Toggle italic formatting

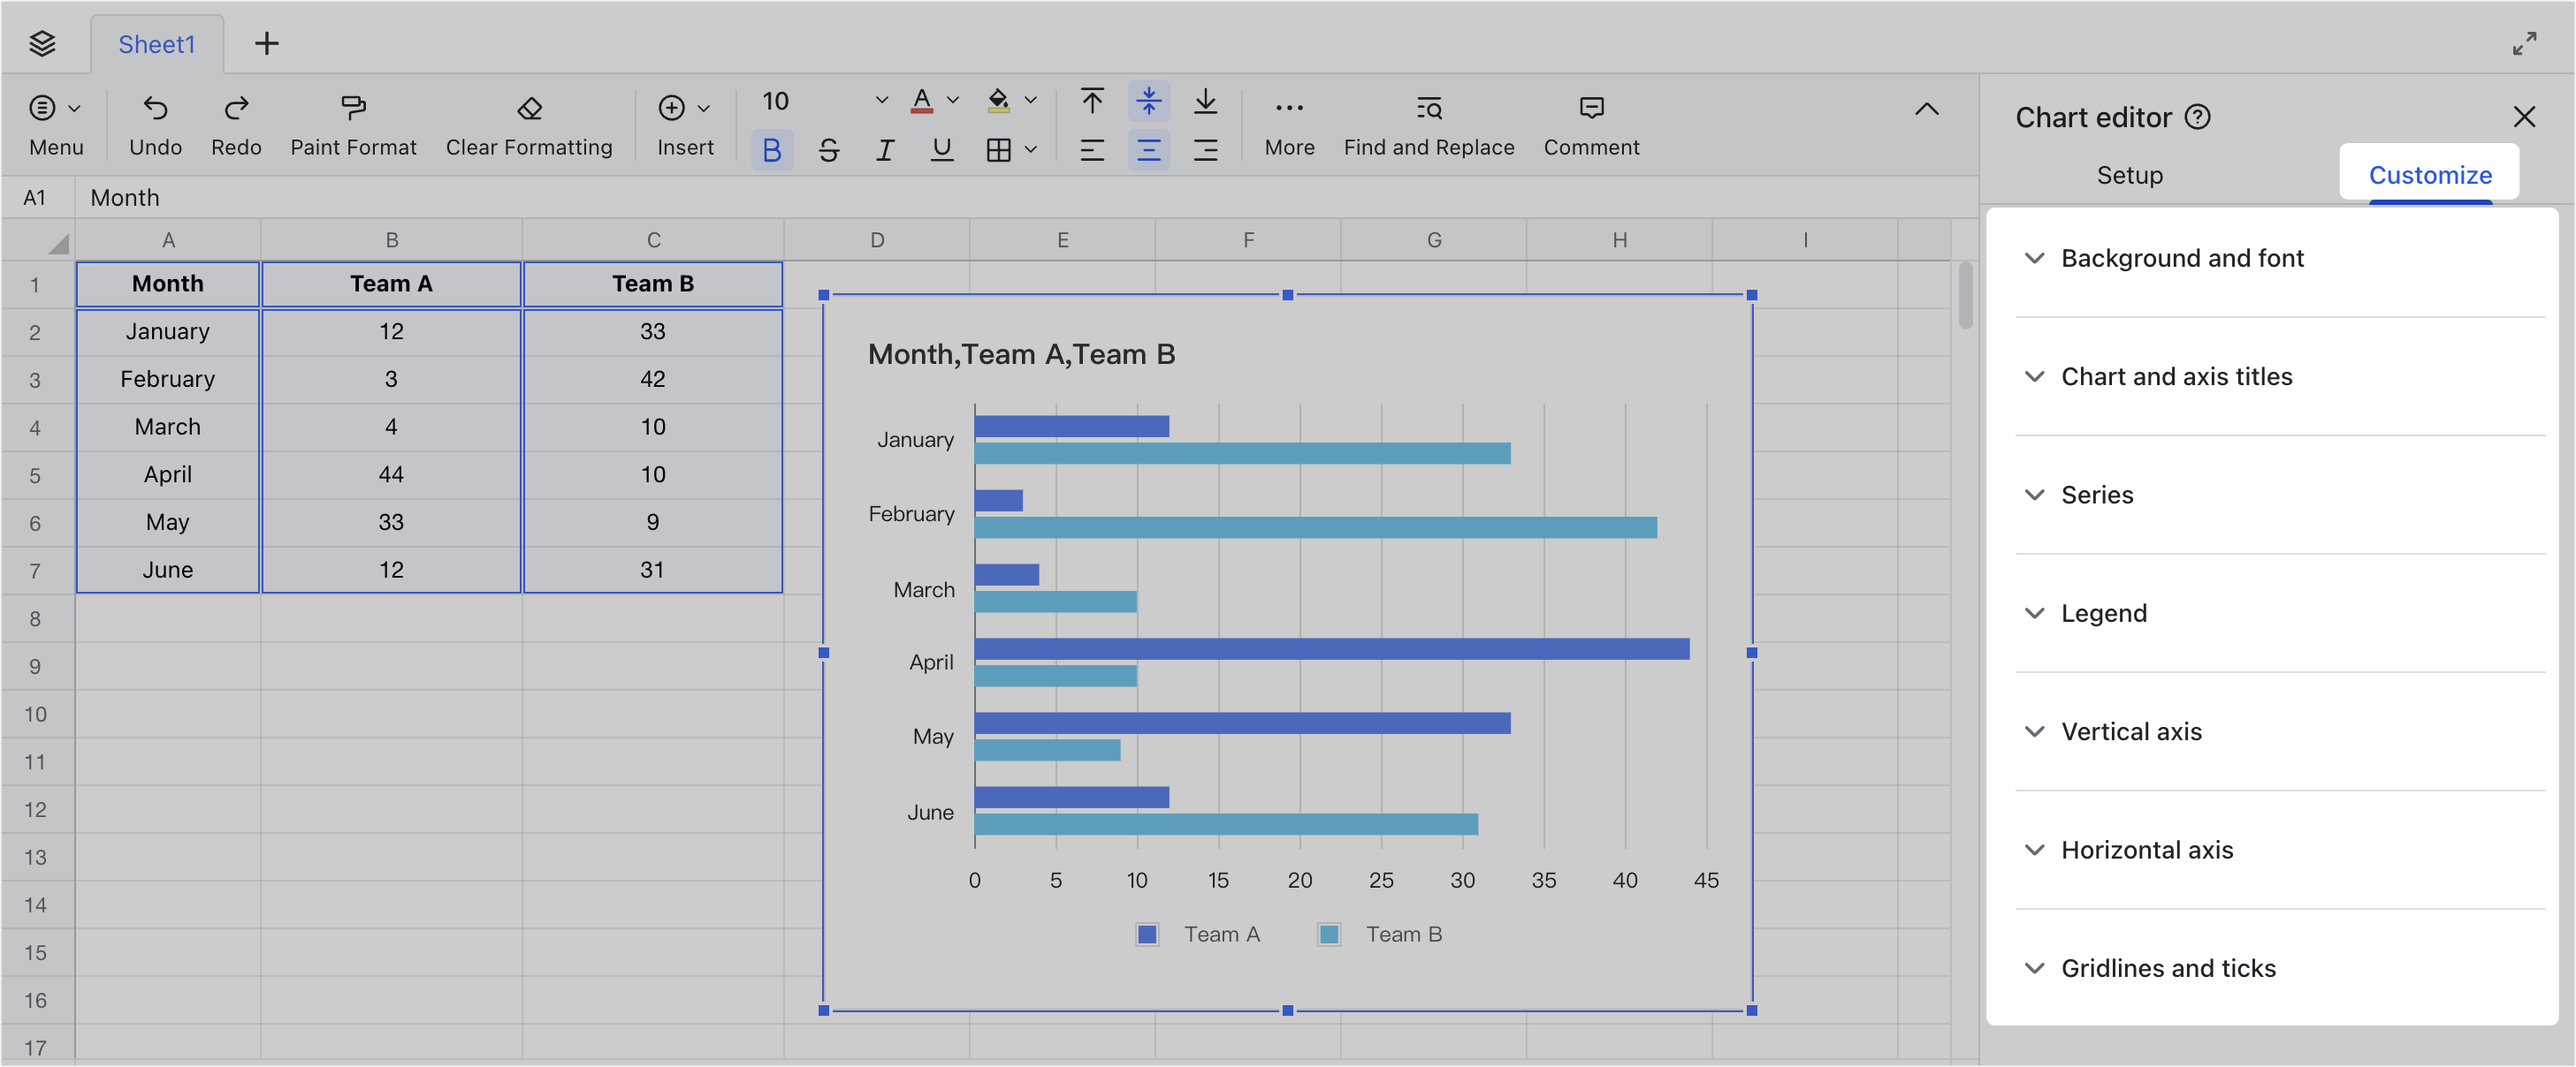[885, 149]
